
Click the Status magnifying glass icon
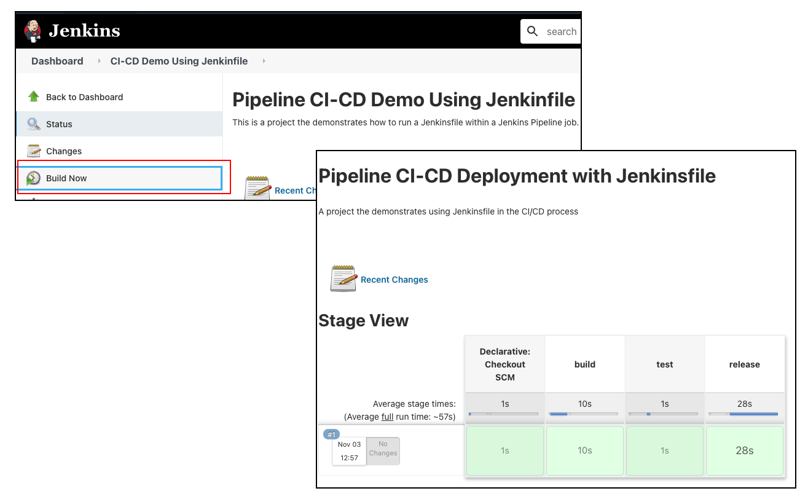(34, 124)
